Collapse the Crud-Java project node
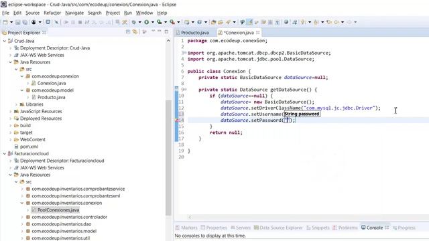 tap(5, 41)
